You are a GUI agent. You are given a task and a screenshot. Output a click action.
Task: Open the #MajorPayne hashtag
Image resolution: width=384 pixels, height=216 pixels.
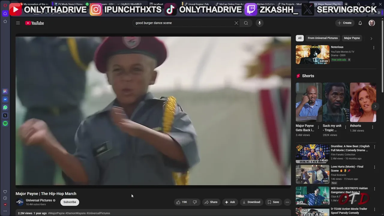[x=56, y=213]
